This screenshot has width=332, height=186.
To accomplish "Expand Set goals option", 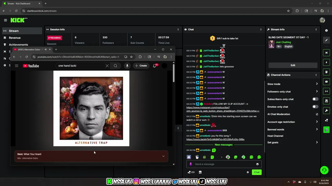I will pos(317,142).
